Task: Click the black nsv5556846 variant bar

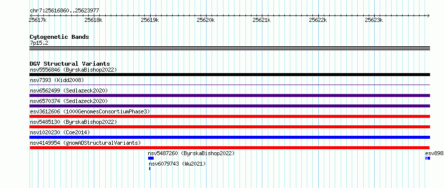Action: [x=229, y=75]
